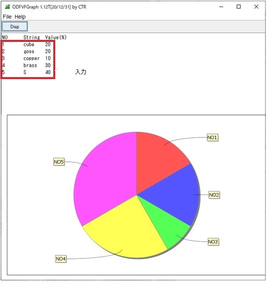Click value 40 in the S row
The width and height of the screenshot is (273, 283).
[48, 72]
